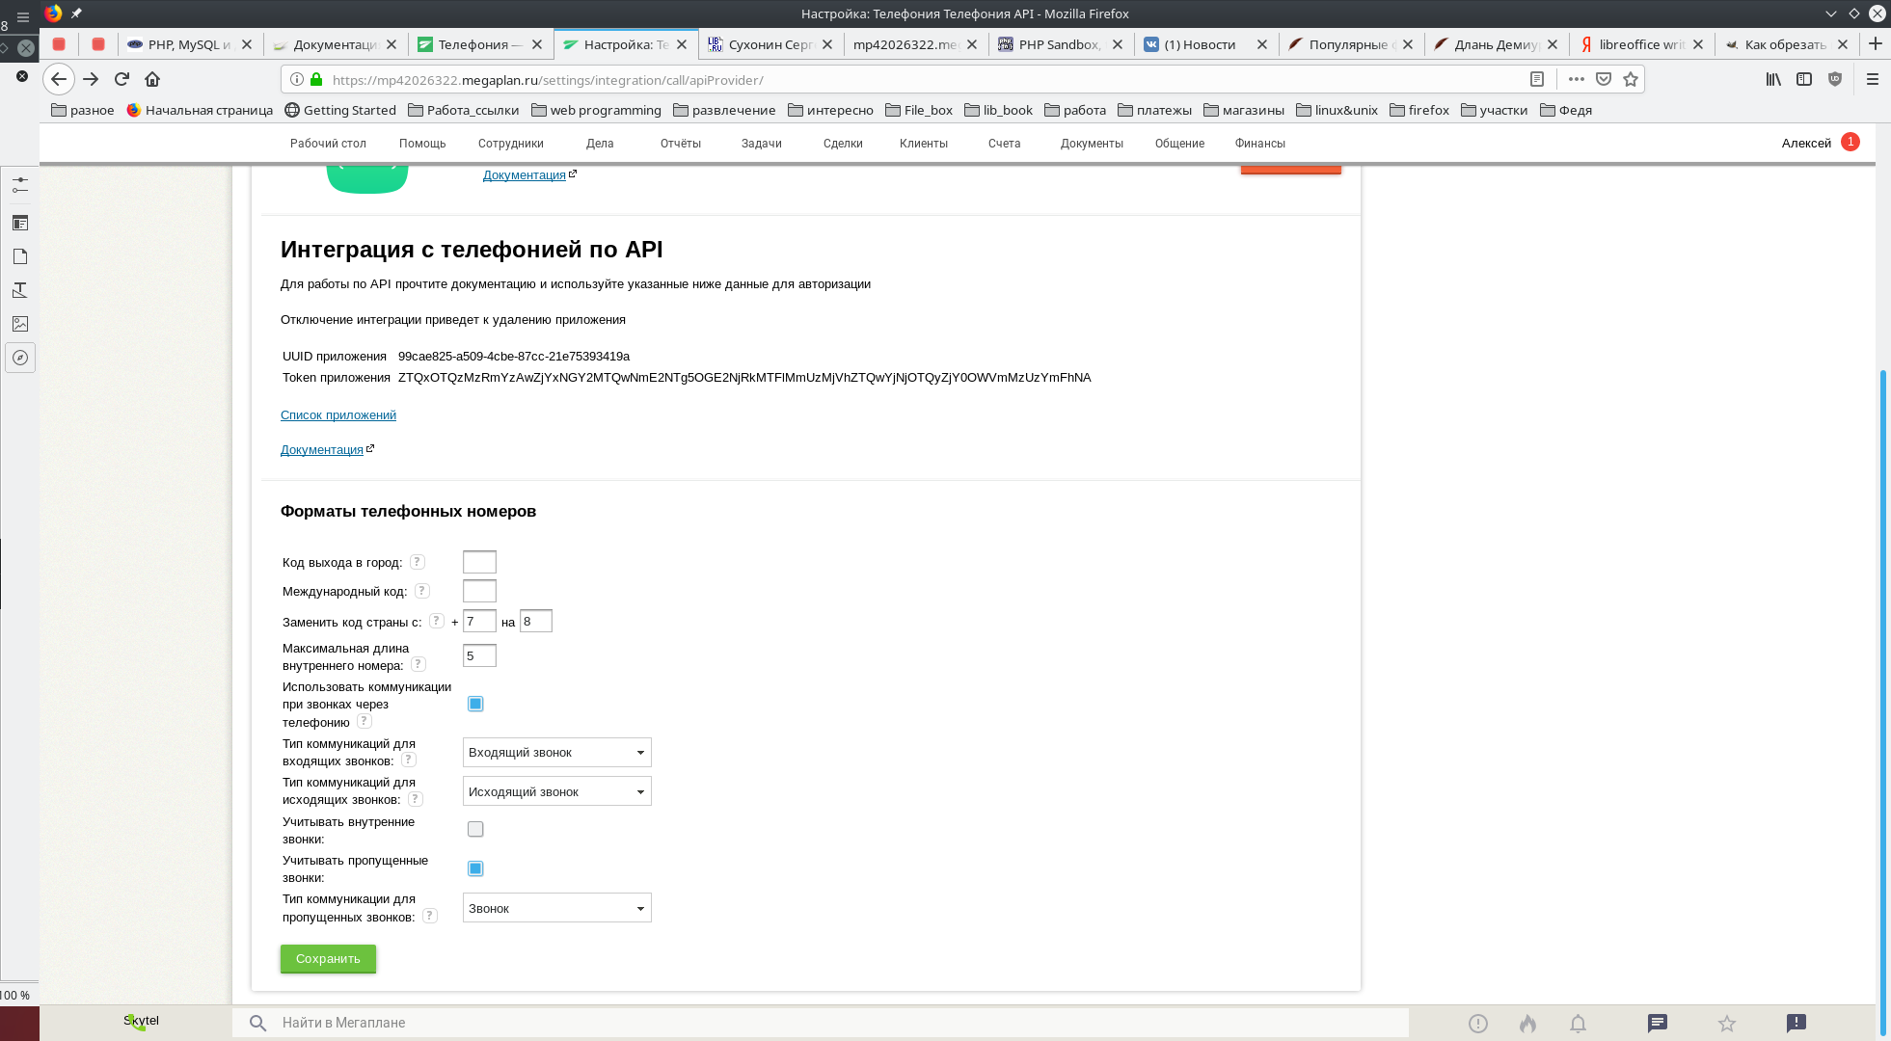The image size is (1891, 1041).
Task: Click the Сохранить button
Action: pyautogui.click(x=328, y=958)
